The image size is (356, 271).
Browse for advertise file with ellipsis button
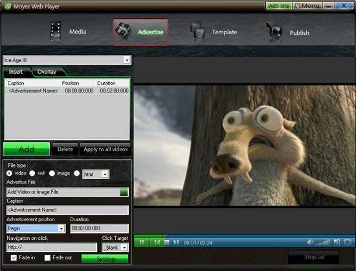click(124, 192)
